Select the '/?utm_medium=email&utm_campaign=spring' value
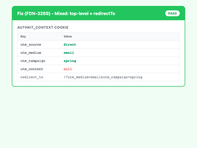Image resolution: width=197 pixels, height=148 pixels. (x=103, y=77)
